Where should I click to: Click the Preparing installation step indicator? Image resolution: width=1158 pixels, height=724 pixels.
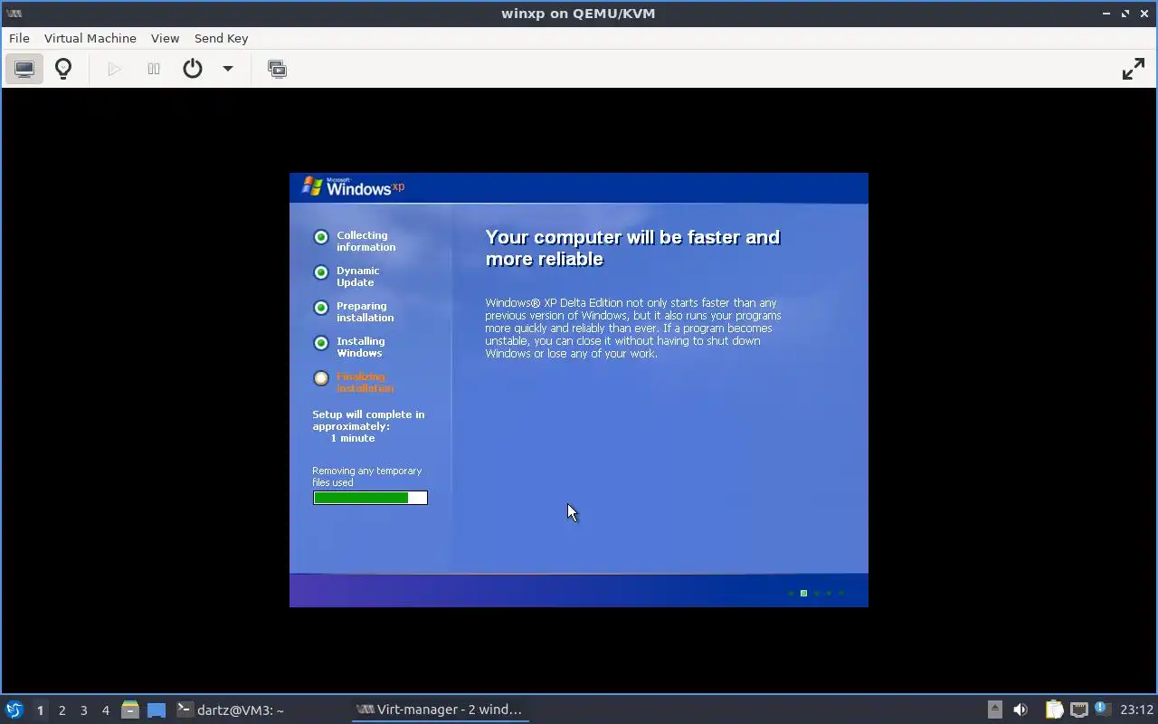tap(321, 308)
